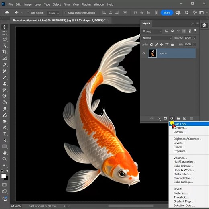
Task: Select the Frame tool
Action: (x=5, y=58)
